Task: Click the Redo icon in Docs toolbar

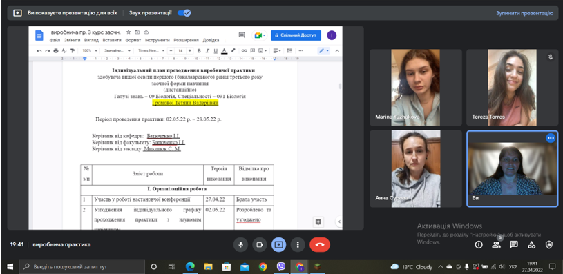Action: (x=48, y=50)
